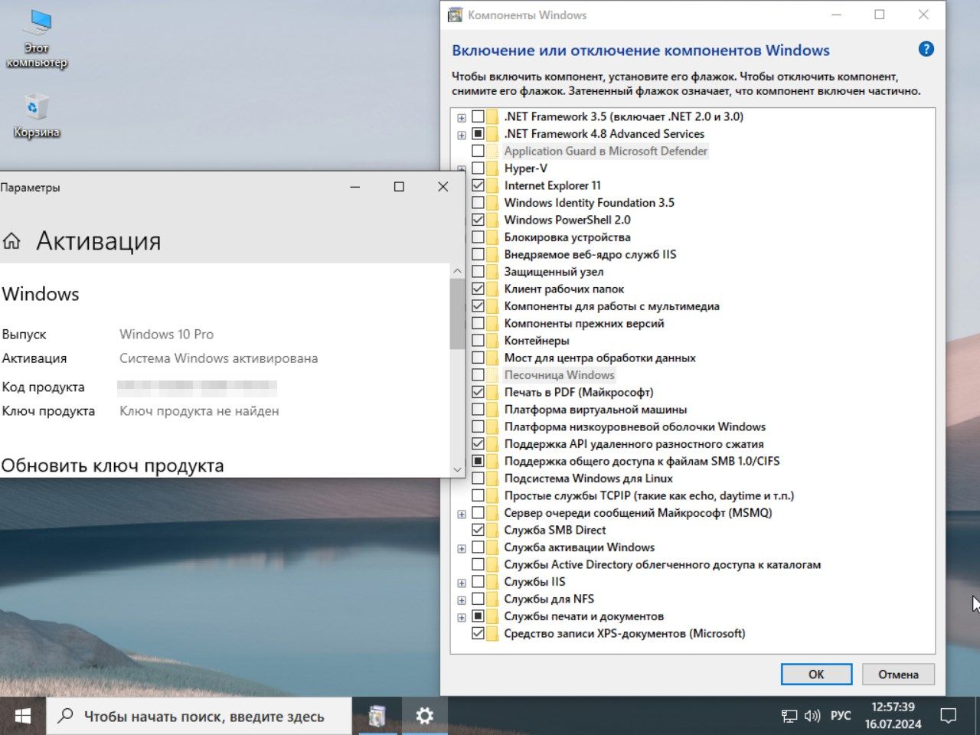Click the Обновить ключ продукта heading
980x735 pixels.
[x=113, y=465]
